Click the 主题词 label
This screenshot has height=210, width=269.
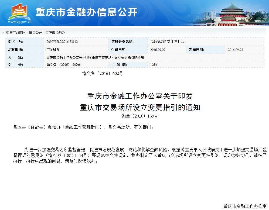point(119,65)
